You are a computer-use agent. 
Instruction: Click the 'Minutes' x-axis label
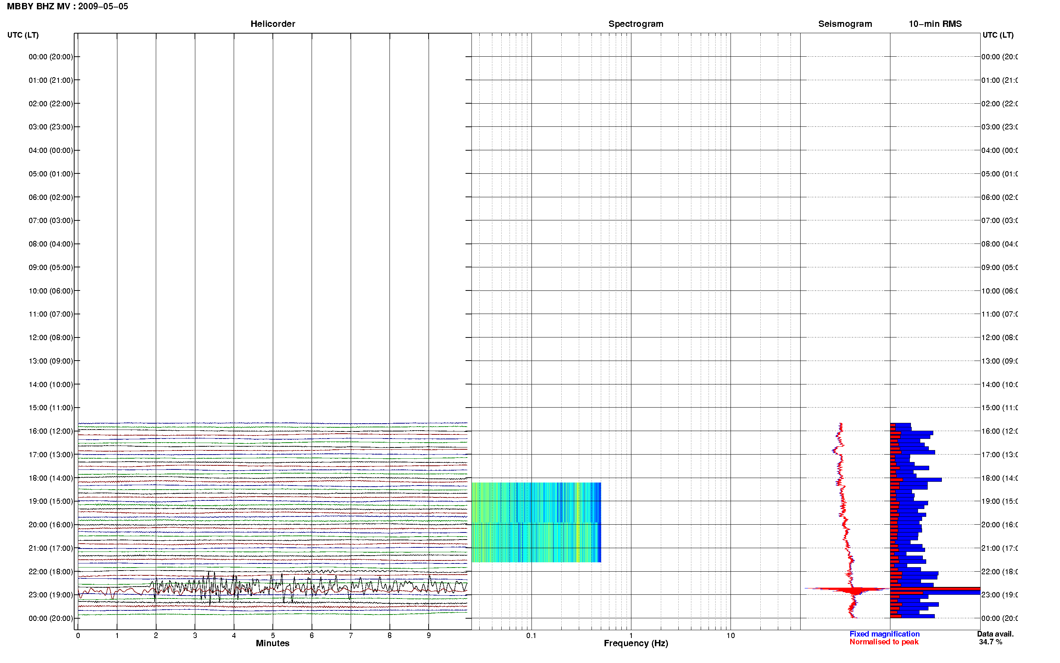point(272,643)
